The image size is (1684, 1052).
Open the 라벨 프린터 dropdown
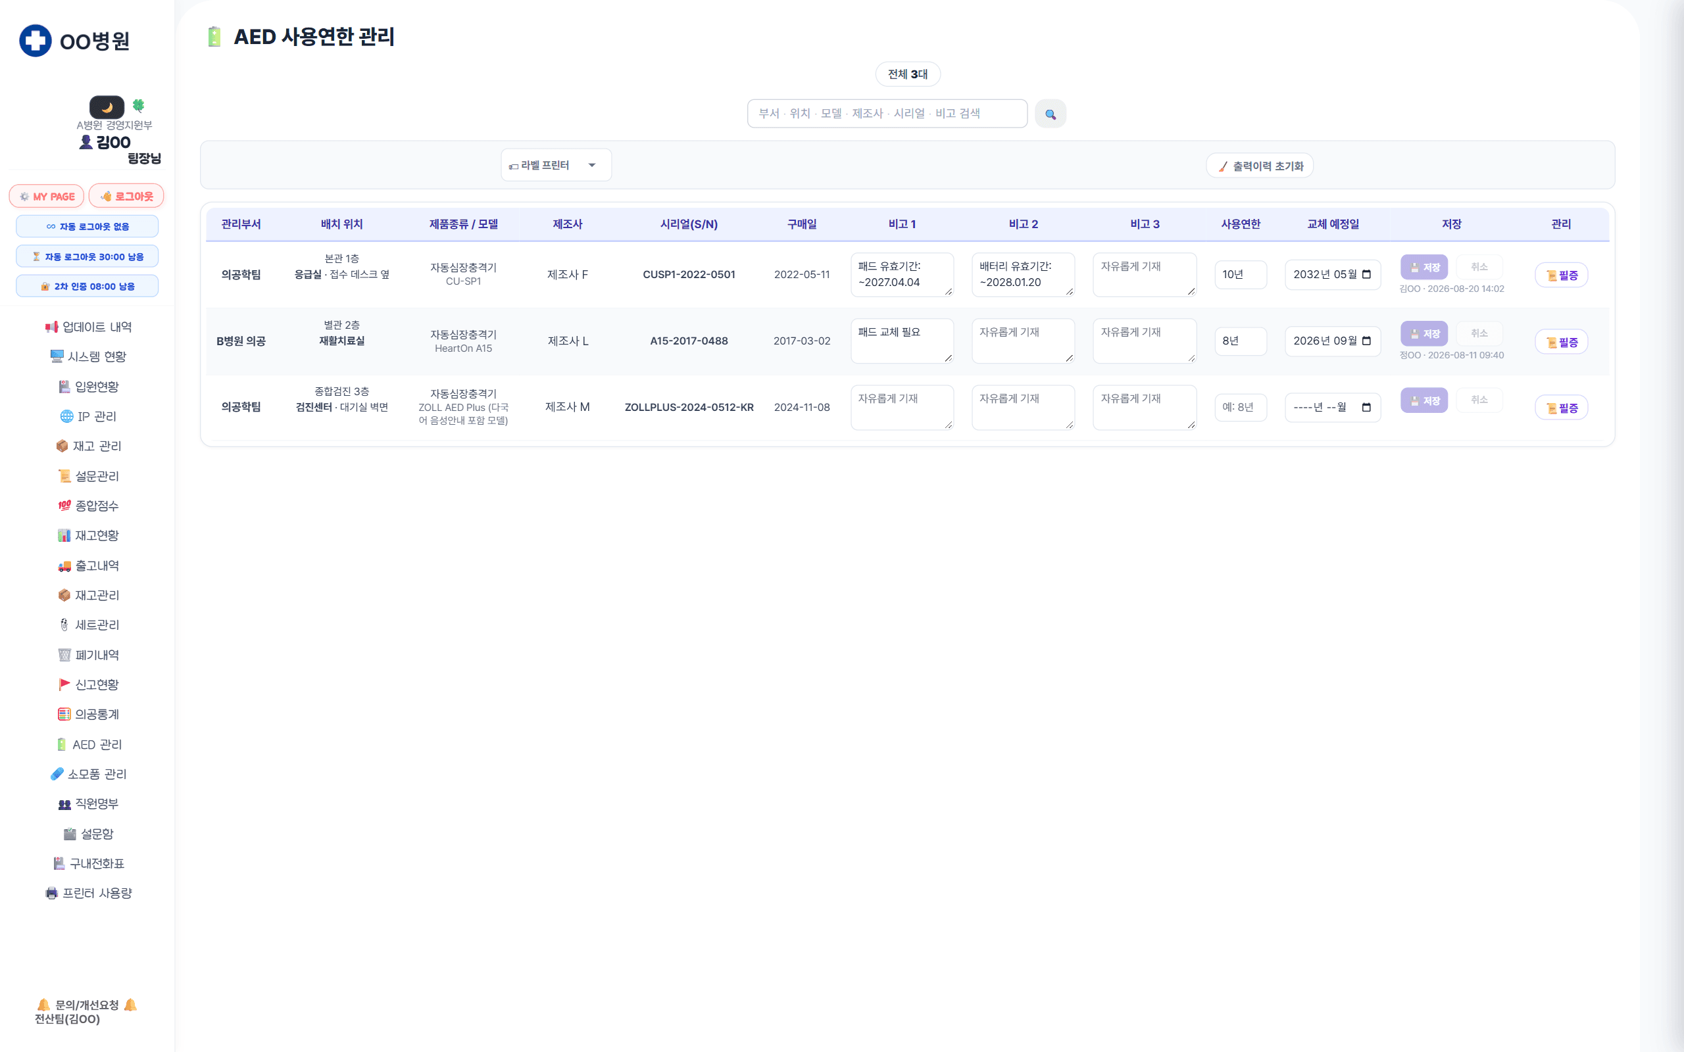tap(556, 165)
